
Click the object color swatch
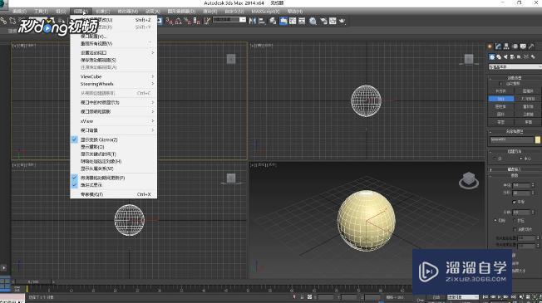click(x=538, y=139)
